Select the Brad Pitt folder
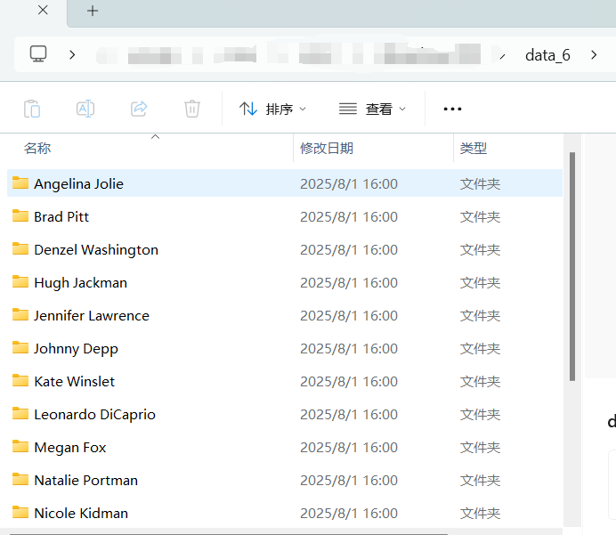The image size is (616, 535). pos(285,216)
